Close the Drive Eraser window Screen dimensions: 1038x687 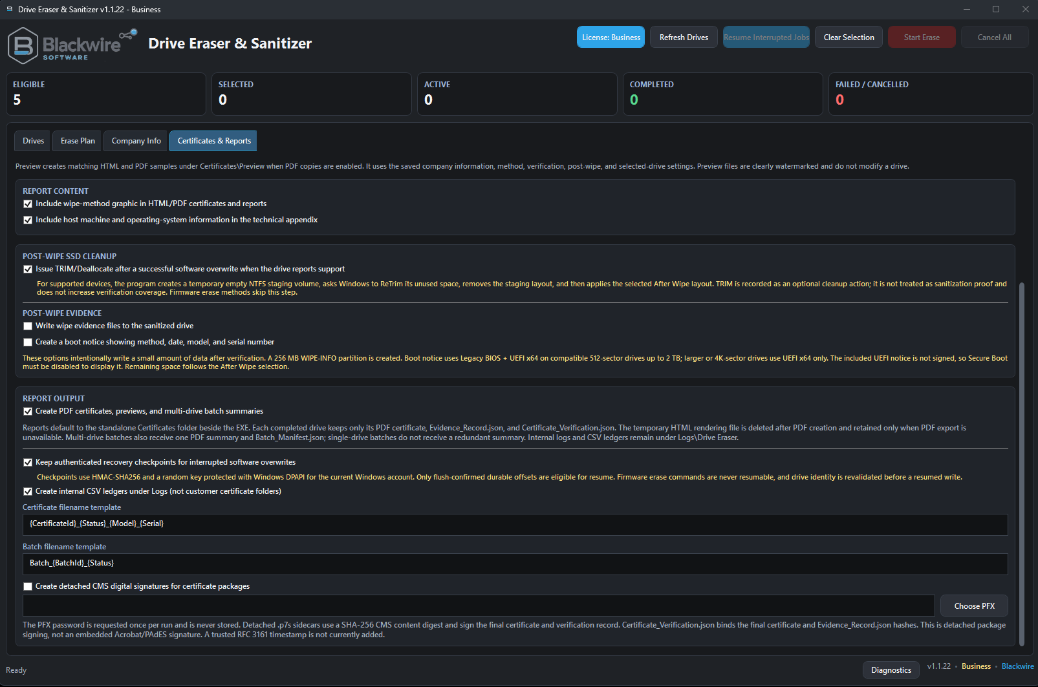coord(1025,9)
